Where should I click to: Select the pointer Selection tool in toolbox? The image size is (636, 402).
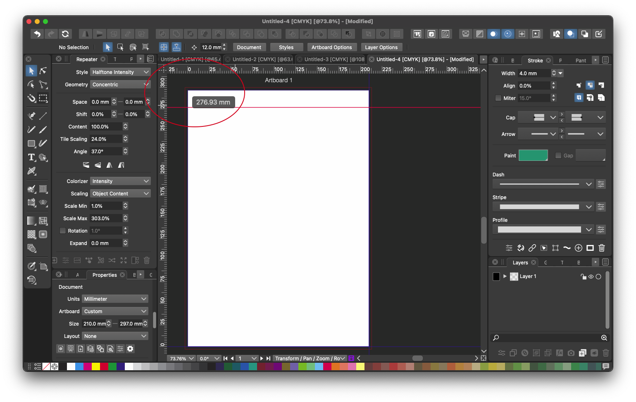[x=31, y=71]
